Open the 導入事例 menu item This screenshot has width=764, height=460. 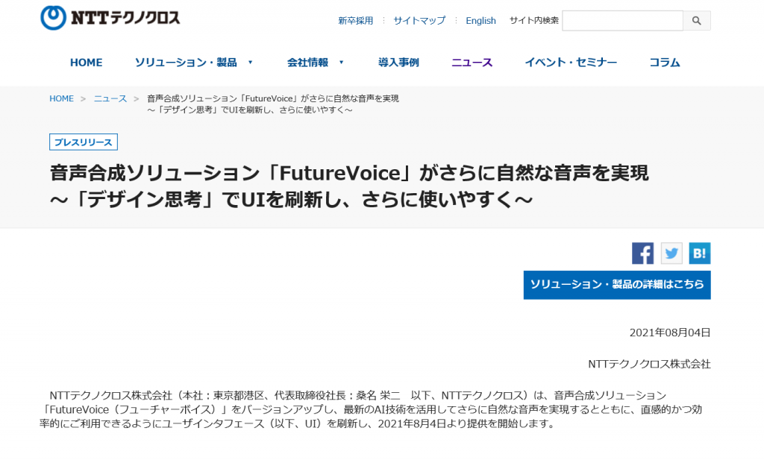point(398,63)
